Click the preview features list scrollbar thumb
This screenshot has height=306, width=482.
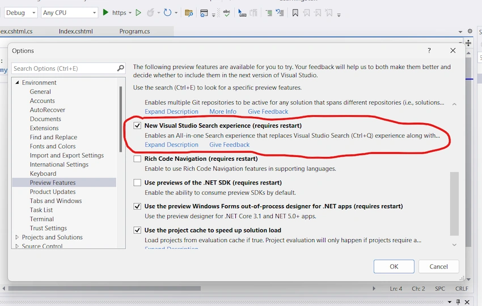(454, 204)
